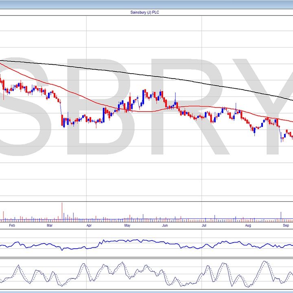Click the May date axis label

point(127,225)
